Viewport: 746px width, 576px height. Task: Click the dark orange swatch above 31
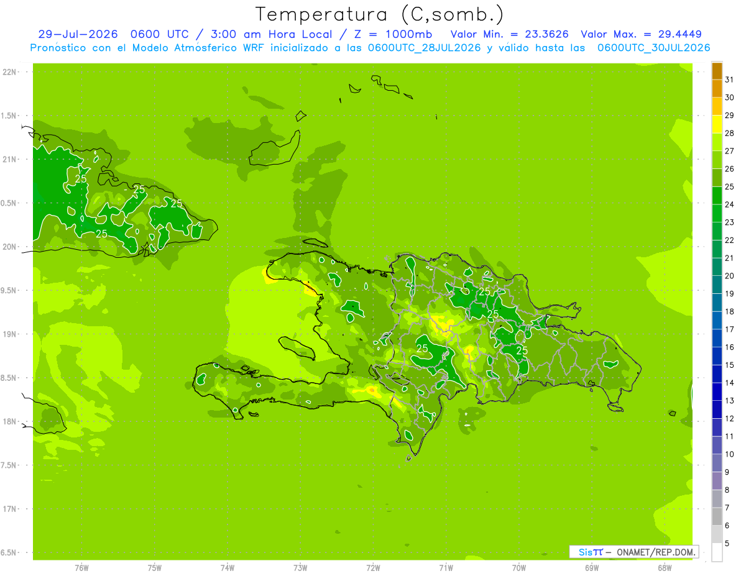pos(717,71)
